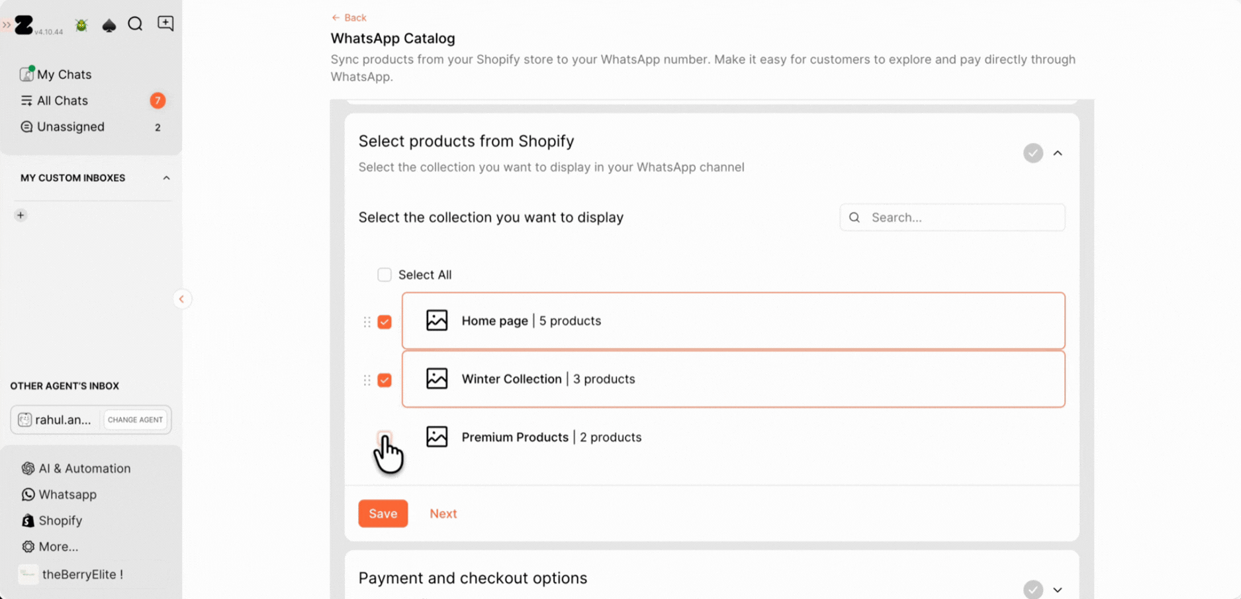Click the spade icon in top bar
Image resolution: width=1241 pixels, height=599 pixels.
click(109, 25)
